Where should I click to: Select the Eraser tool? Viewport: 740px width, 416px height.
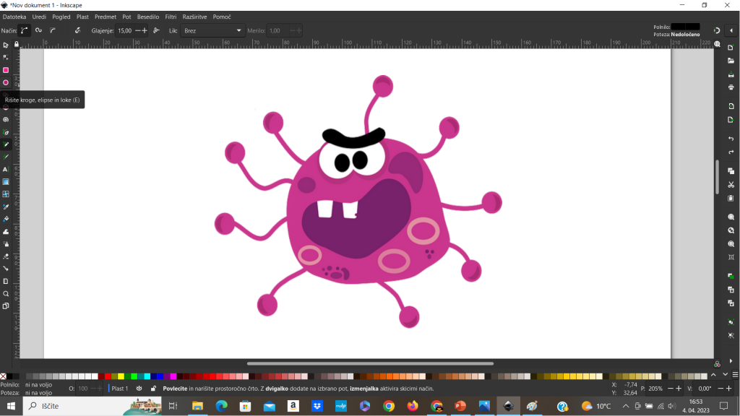tap(6, 256)
